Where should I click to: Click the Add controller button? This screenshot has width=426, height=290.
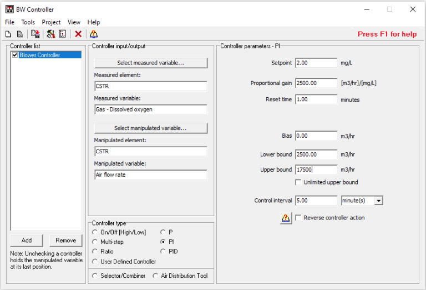click(27, 241)
